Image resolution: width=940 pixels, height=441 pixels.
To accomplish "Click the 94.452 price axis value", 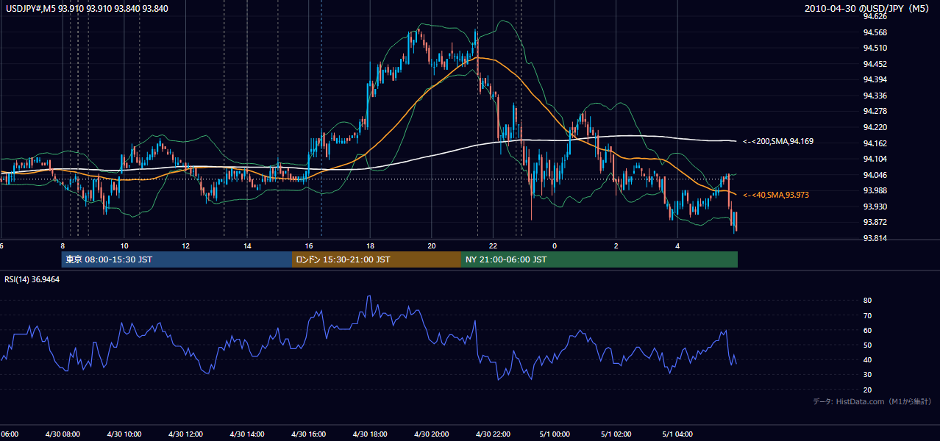I will tap(875, 64).
